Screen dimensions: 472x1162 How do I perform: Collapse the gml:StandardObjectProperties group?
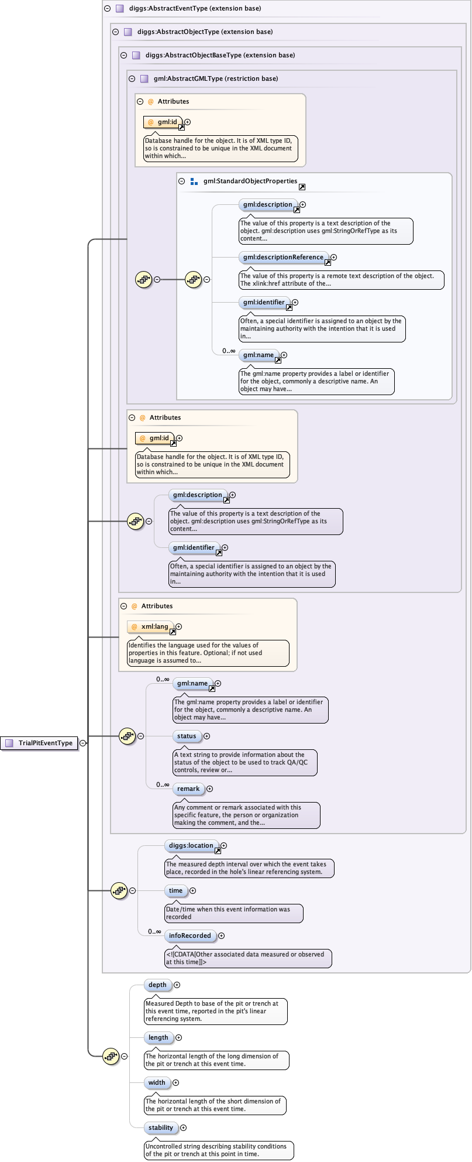[x=182, y=181]
